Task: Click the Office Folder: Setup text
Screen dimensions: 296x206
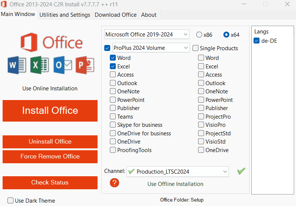Action: [182, 200]
